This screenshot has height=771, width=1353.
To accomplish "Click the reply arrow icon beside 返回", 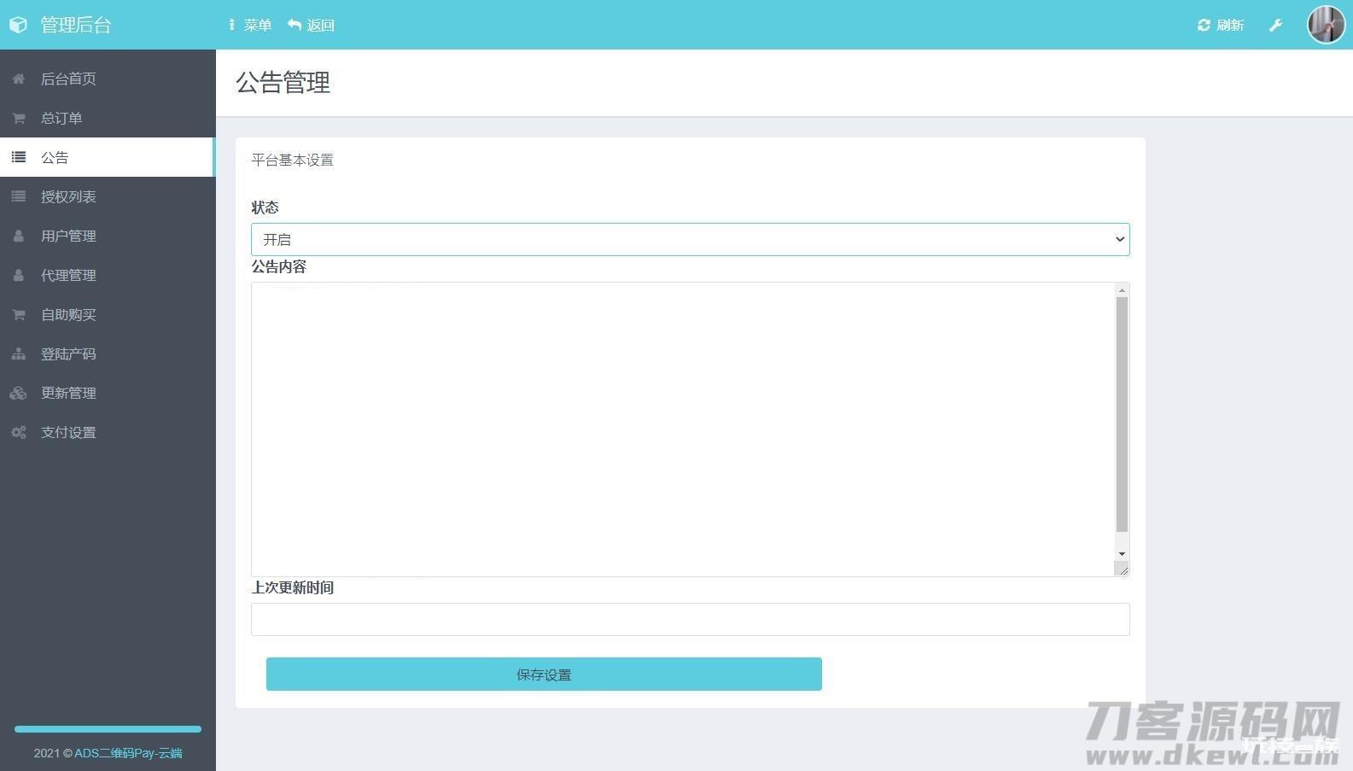I will click(295, 25).
